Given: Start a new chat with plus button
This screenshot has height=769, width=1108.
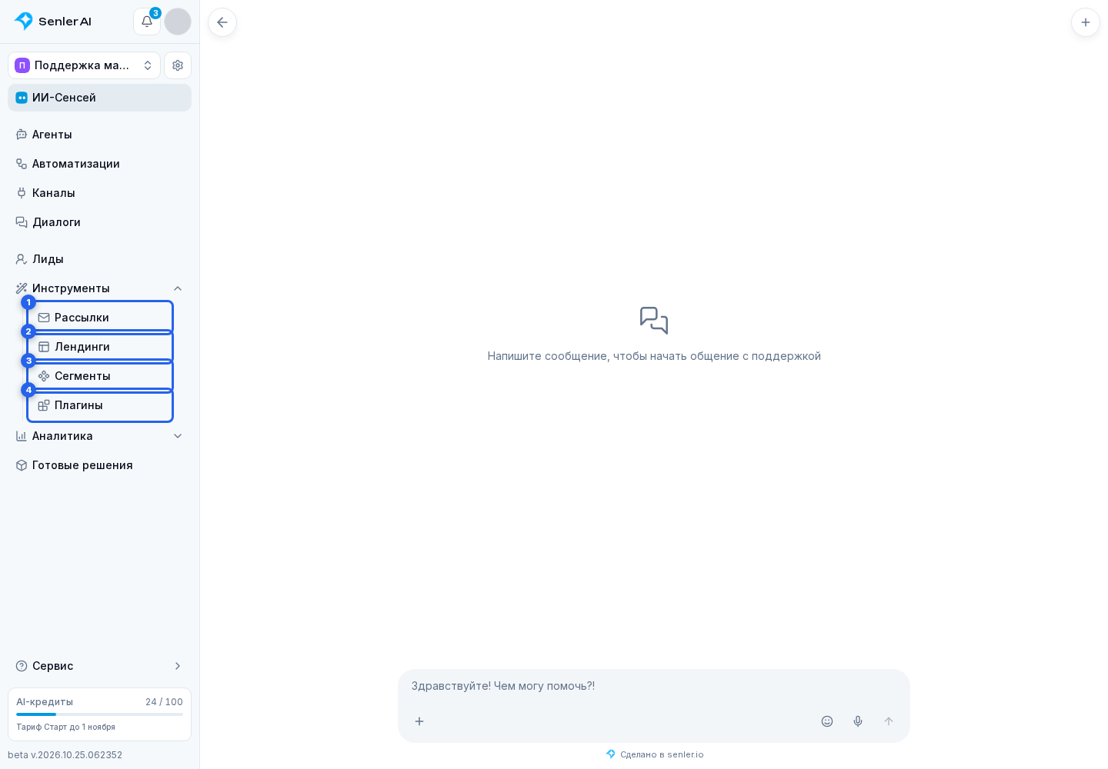Looking at the screenshot, I should click(1086, 22).
